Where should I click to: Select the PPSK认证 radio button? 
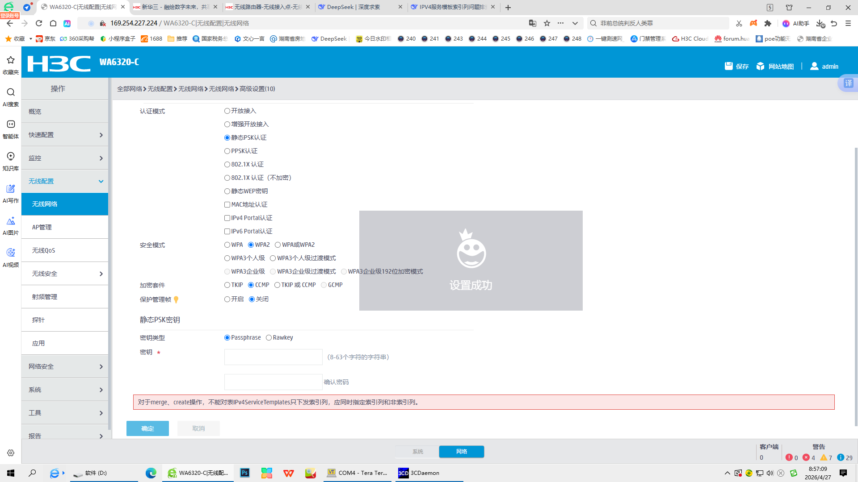pos(227,151)
